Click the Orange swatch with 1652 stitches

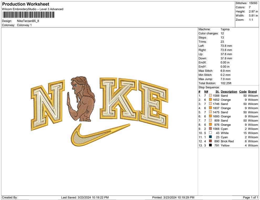click(x=210, y=99)
